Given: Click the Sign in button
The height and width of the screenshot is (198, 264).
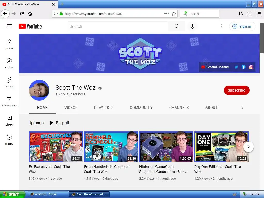Looking at the screenshot, I should click(242, 26).
